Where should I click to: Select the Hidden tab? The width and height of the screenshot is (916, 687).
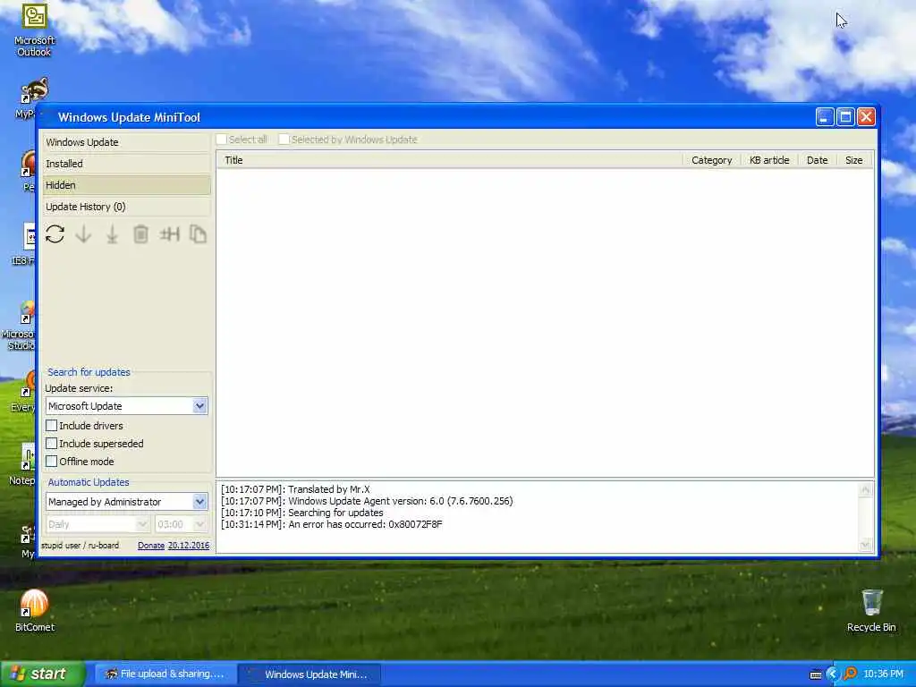coord(127,185)
